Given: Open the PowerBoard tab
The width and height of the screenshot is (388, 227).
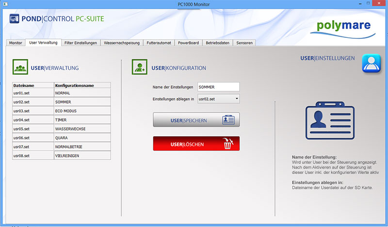Looking at the screenshot, I should point(188,43).
